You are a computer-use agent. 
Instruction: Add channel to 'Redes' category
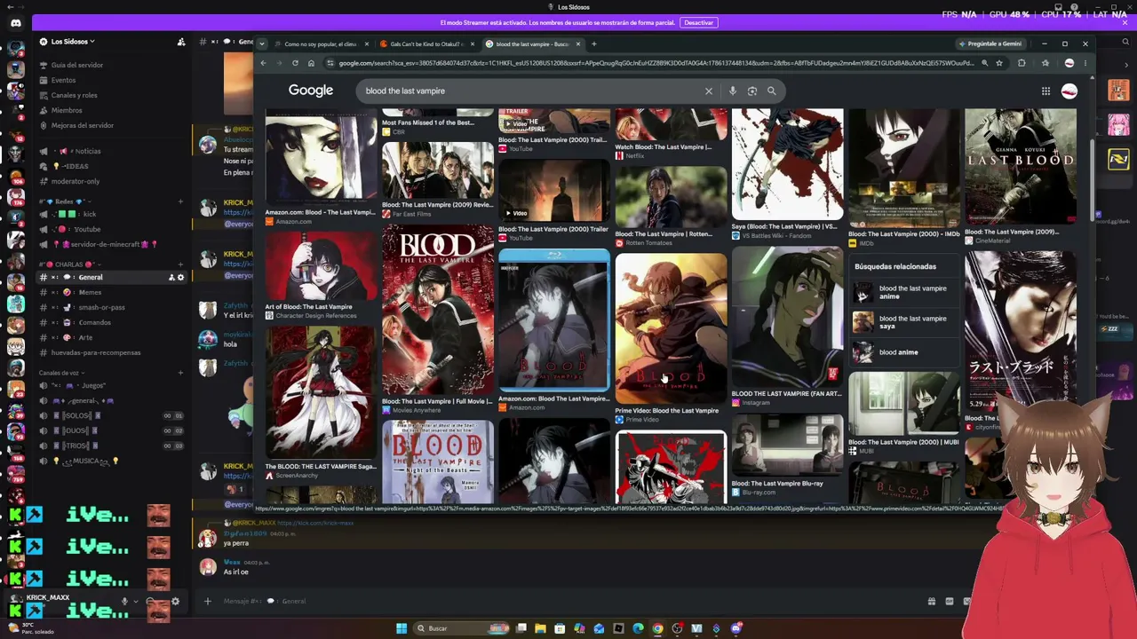pyautogui.click(x=181, y=201)
